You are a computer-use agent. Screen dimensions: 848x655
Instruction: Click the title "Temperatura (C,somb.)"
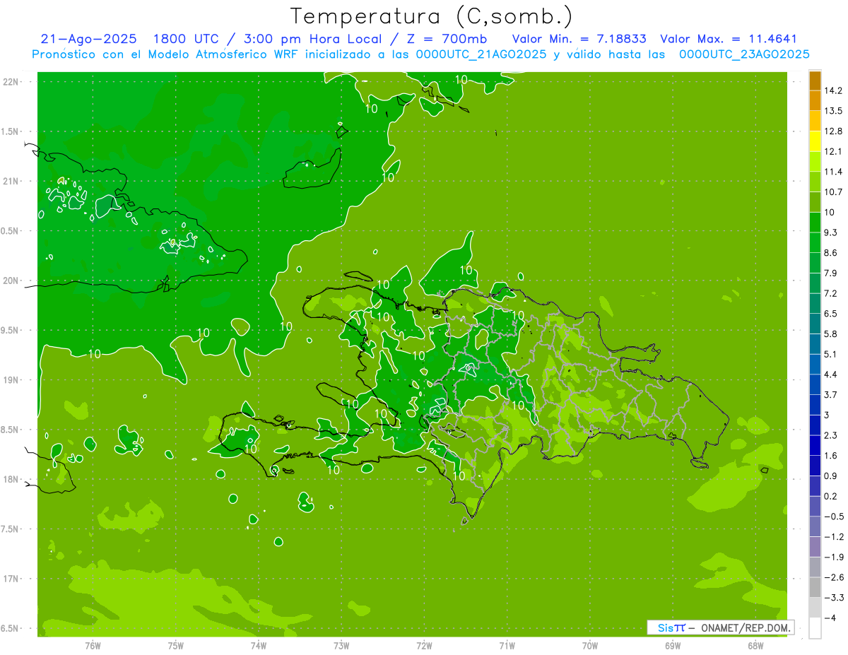click(x=431, y=16)
